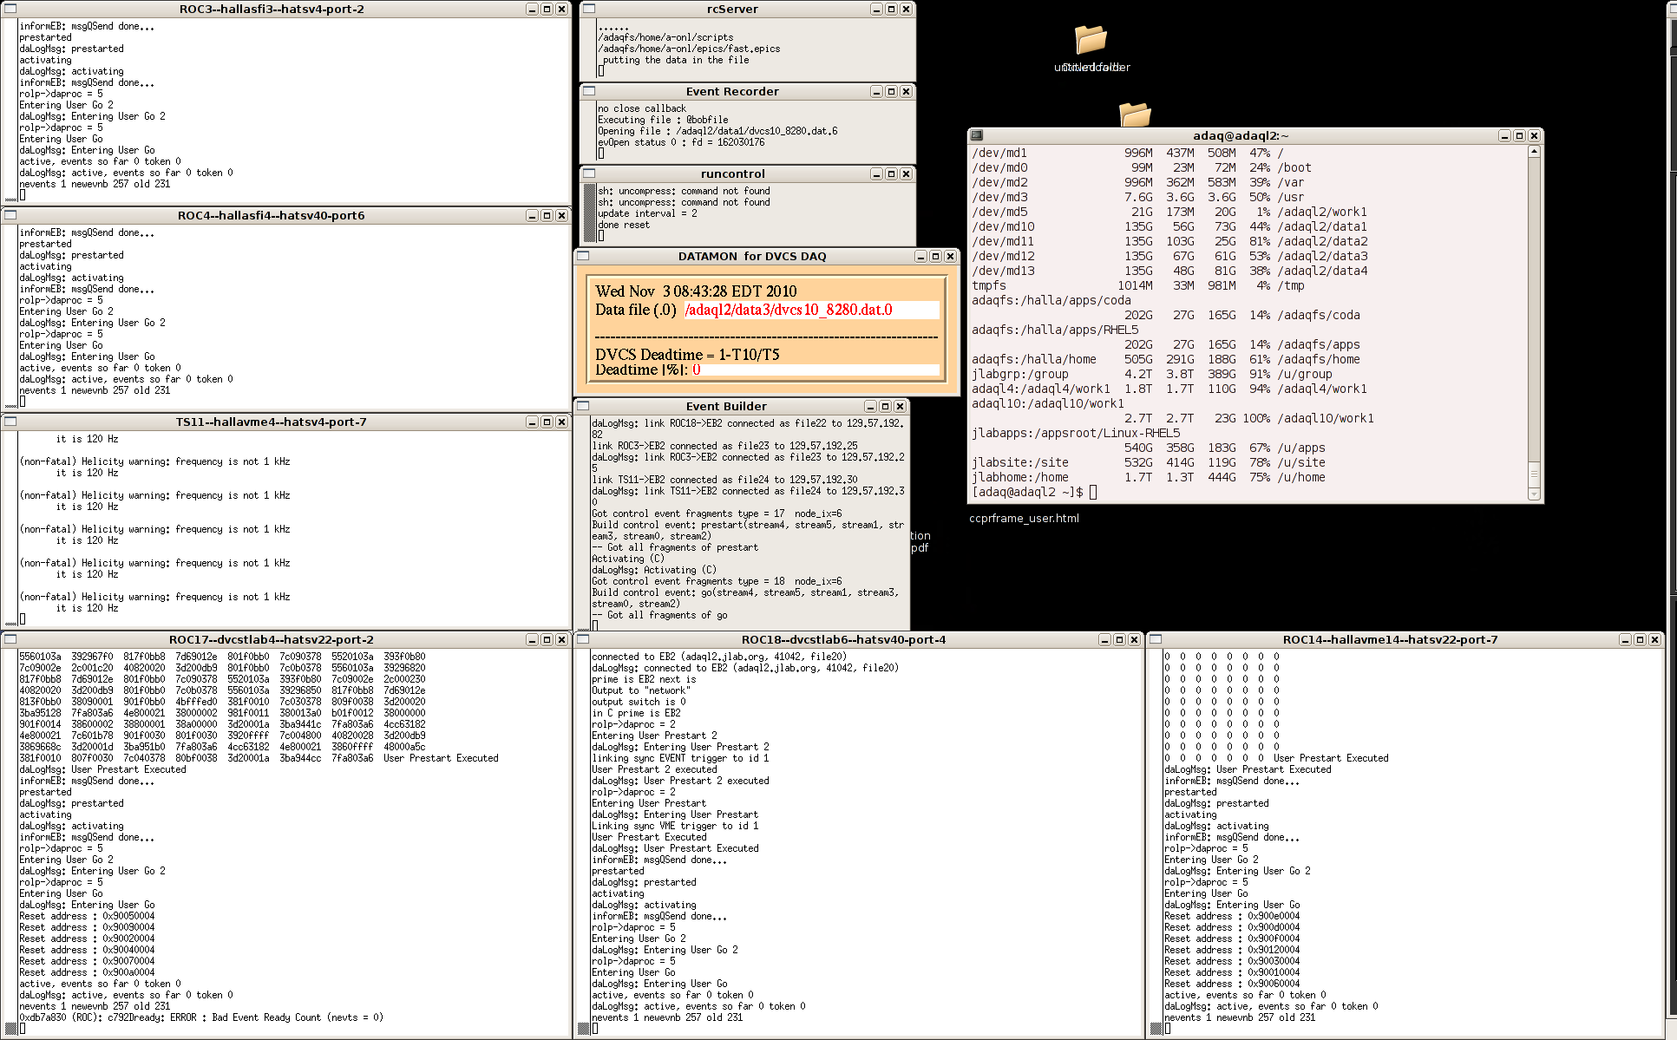The width and height of the screenshot is (1677, 1040).
Task: Click scroll-up arrow in adaq@adaql2 terminal
Action: click(x=1534, y=152)
